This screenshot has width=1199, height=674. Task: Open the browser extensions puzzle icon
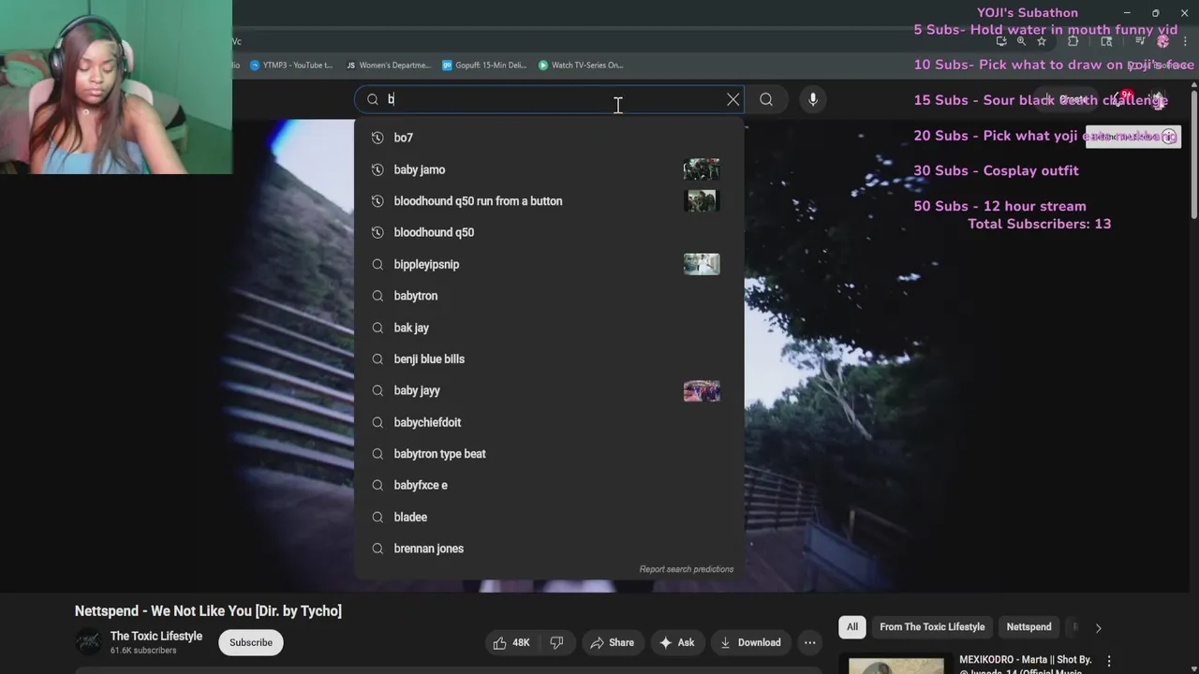point(1073,41)
